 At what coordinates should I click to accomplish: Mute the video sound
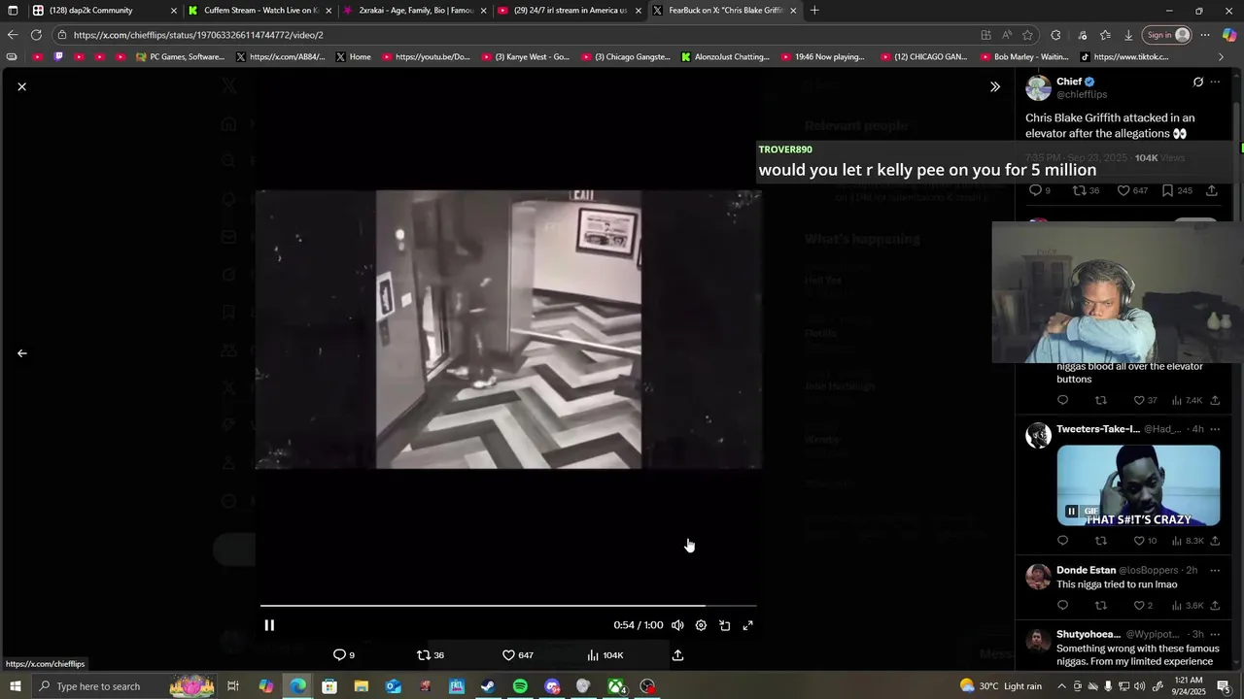pos(677,625)
